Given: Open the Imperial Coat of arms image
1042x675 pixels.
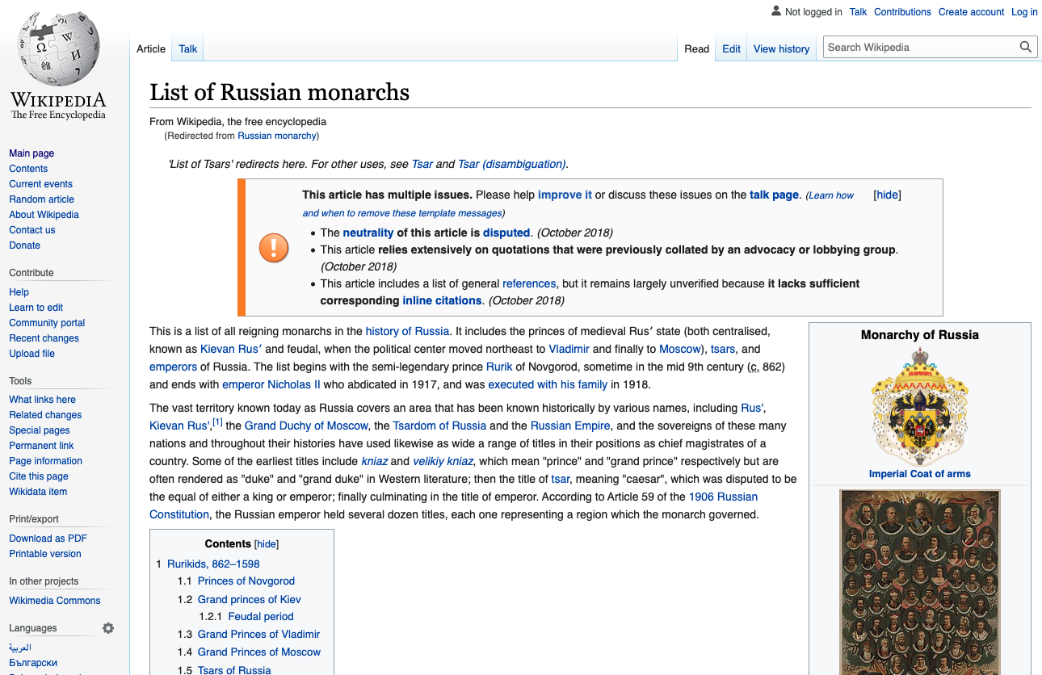Looking at the screenshot, I should coord(919,408).
